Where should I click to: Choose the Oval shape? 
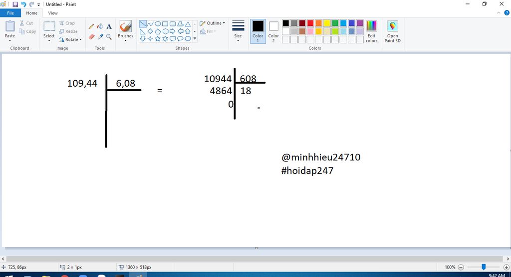[x=158, y=24]
